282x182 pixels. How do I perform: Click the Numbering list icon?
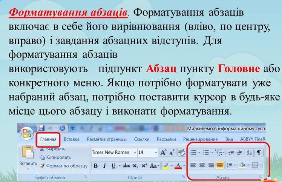coord(206,153)
